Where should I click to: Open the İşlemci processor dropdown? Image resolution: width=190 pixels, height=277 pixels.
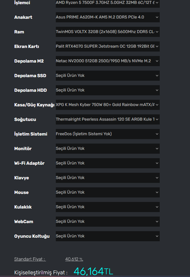point(107,3)
